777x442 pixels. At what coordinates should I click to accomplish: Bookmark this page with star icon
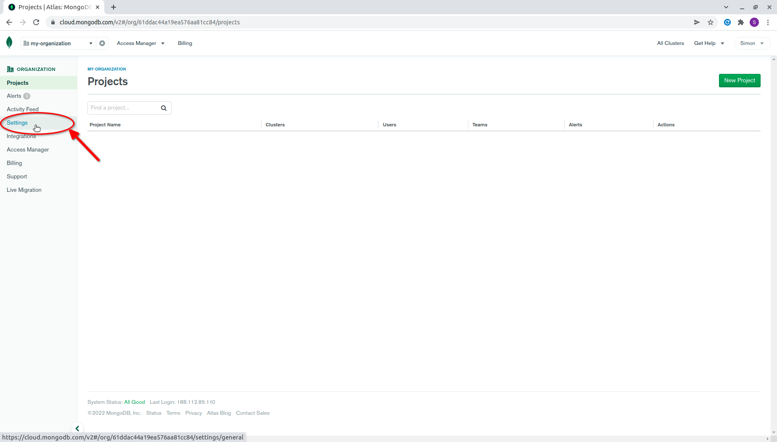(x=711, y=22)
